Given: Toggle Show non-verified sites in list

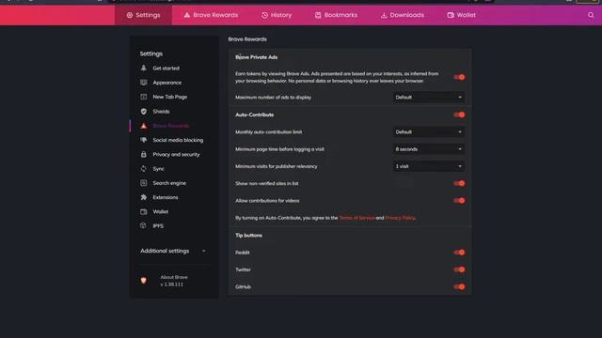Looking at the screenshot, I should click(x=459, y=183).
